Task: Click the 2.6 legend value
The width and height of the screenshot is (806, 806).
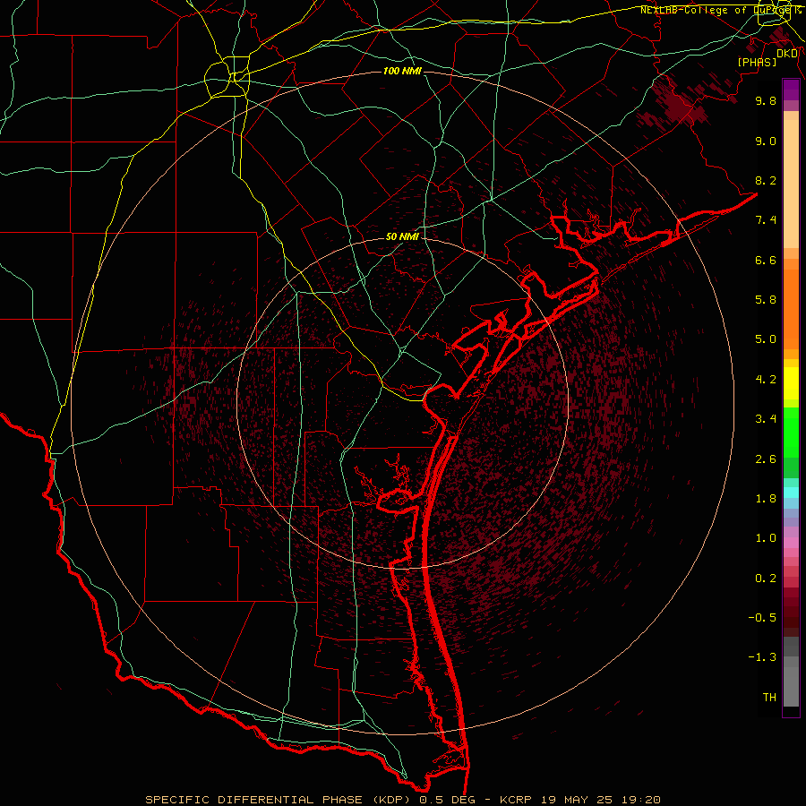Action: pyautogui.click(x=766, y=459)
